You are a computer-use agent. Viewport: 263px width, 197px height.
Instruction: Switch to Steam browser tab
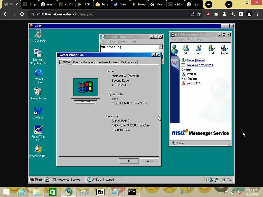tap(121, 4)
